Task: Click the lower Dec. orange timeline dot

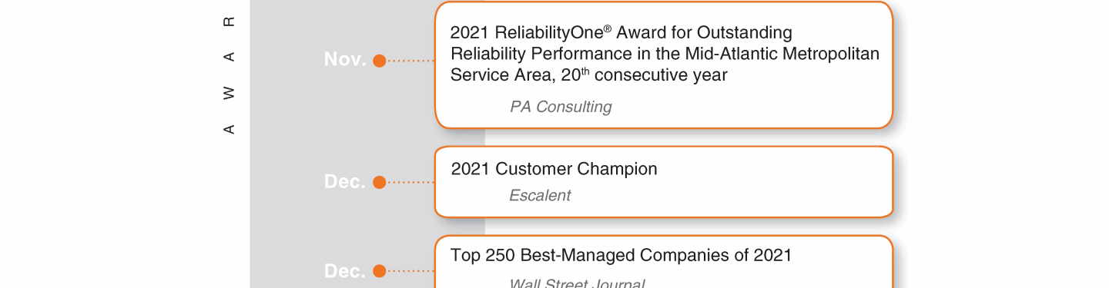Action: [x=379, y=271]
